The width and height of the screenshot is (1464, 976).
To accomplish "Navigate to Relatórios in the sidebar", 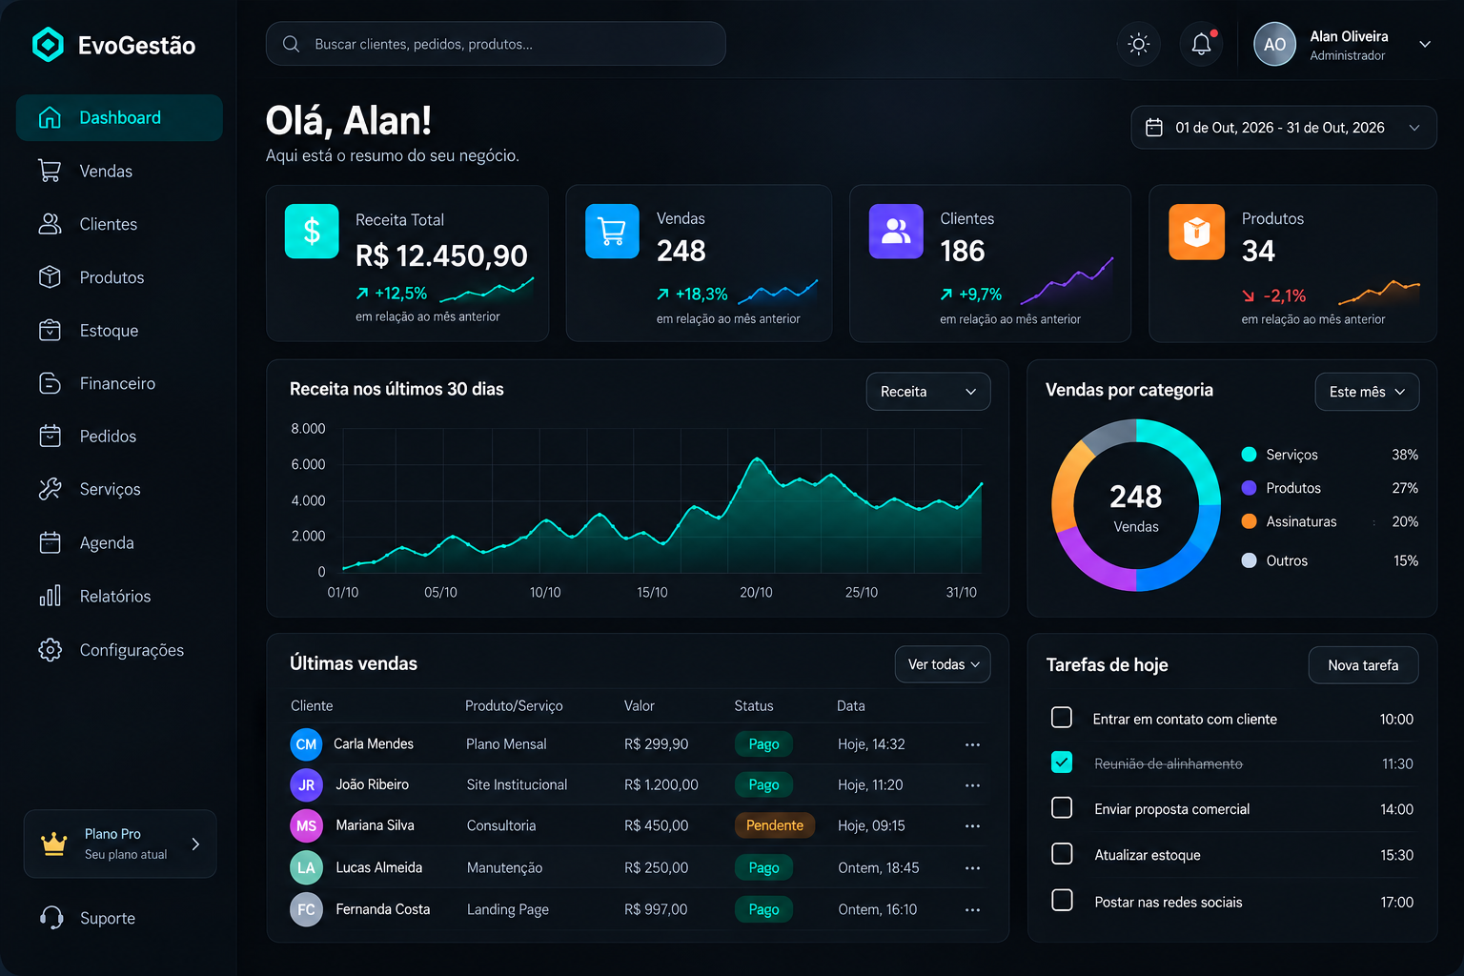I will (x=119, y=597).
